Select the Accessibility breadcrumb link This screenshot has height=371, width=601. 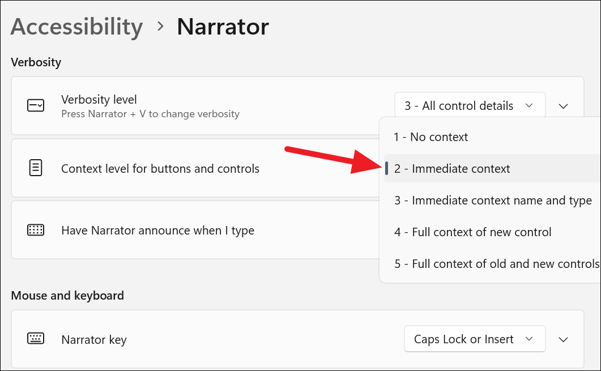76,26
